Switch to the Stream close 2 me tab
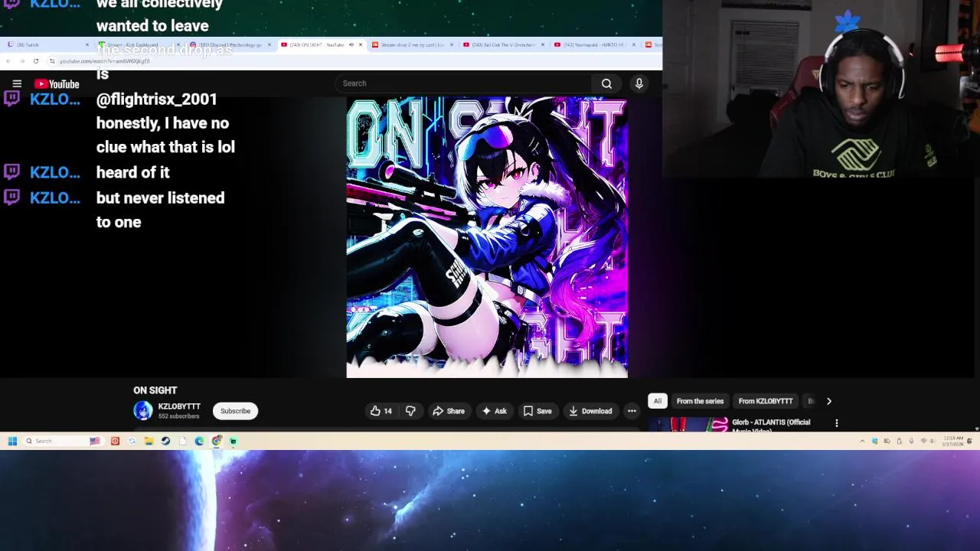The image size is (980, 551). point(412,45)
